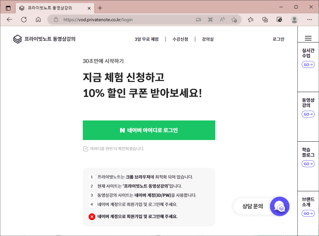The width and height of the screenshot is (319, 236).
Task: Open the 3일 무료 체험 menu item
Action: (x=147, y=39)
